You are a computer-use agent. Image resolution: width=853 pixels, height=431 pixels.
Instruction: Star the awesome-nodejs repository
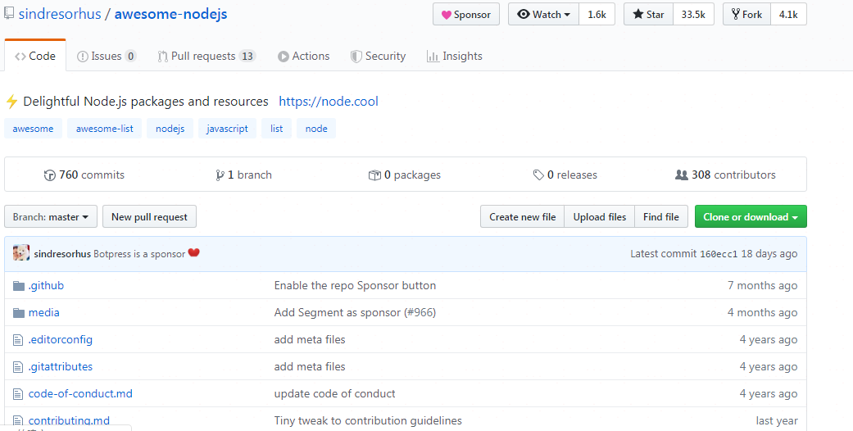click(648, 15)
